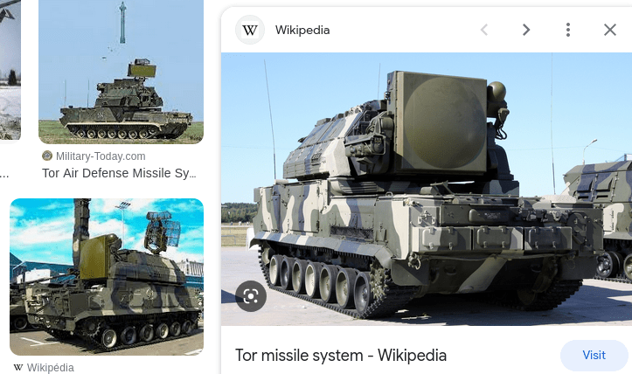Select the Military-Today.com missile launch thumbnail
Image resolution: width=632 pixels, height=374 pixels.
tap(121, 72)
